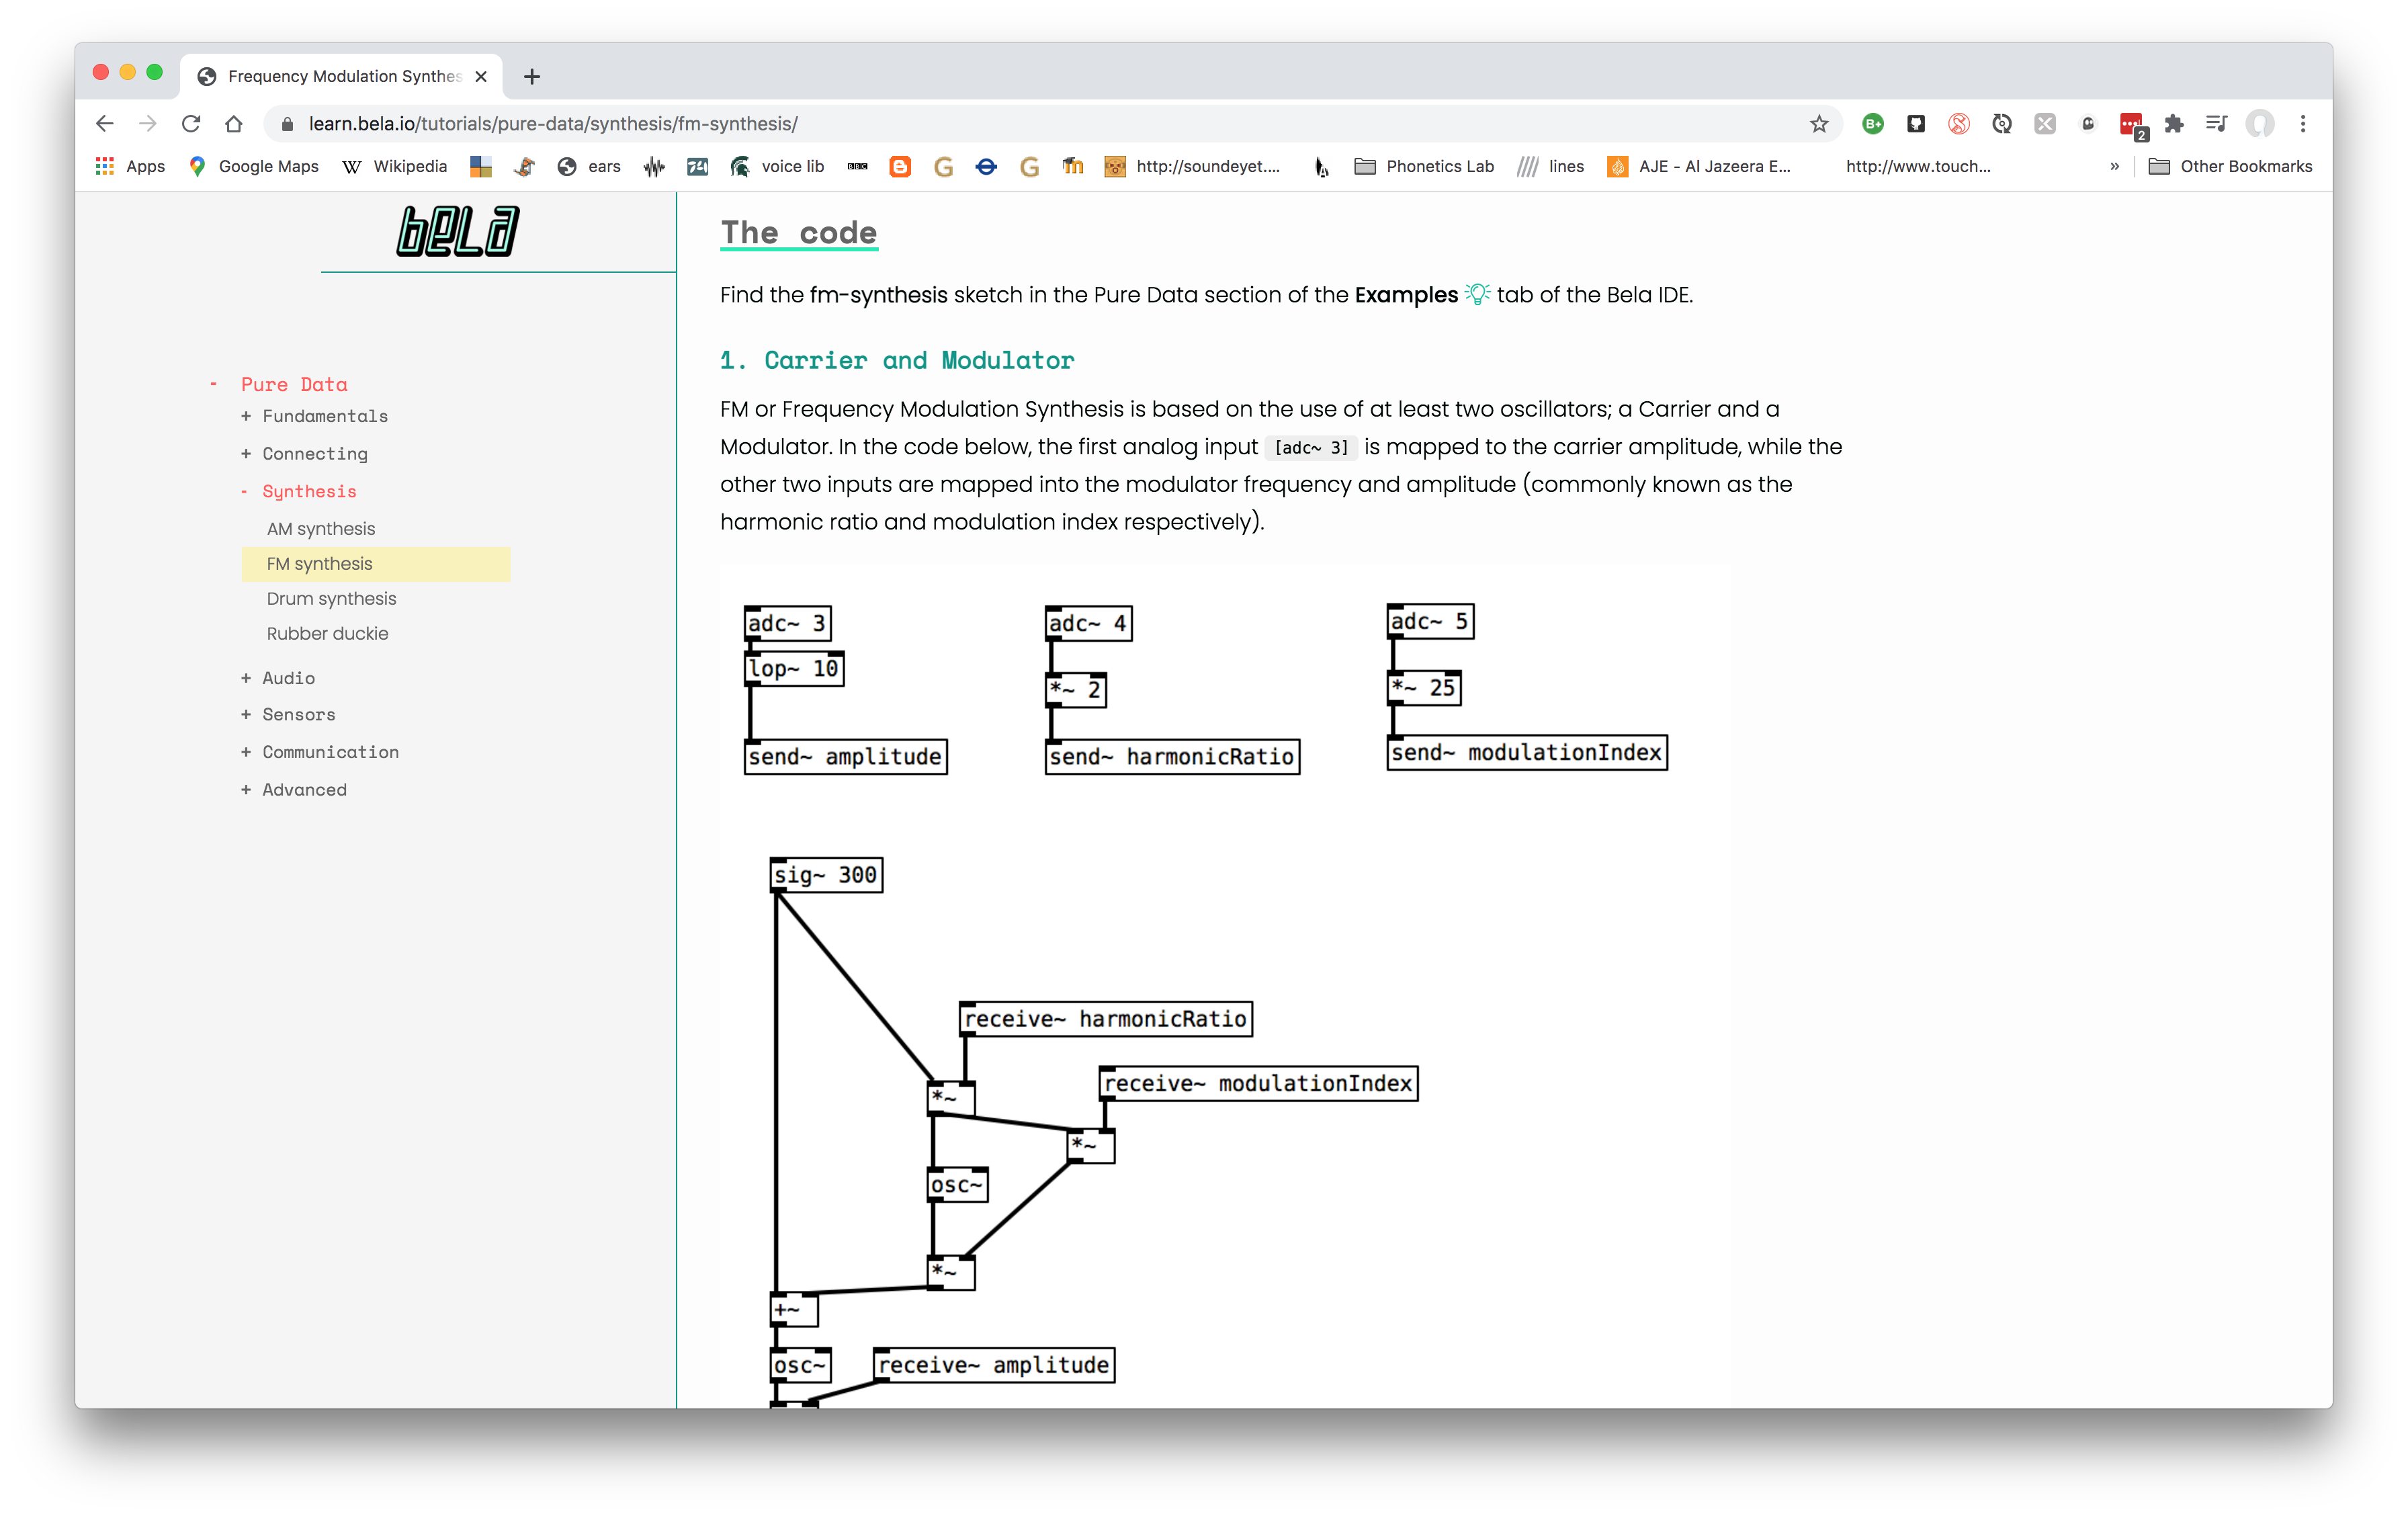Click the 'sig~ 300' box in diagram
This screenshot has height=1516, width=2408.
click(x=826, y=874)
